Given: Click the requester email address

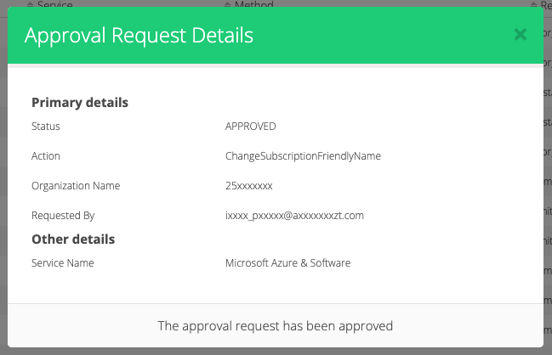Looking at the screenshot, I should click(294, 216).
